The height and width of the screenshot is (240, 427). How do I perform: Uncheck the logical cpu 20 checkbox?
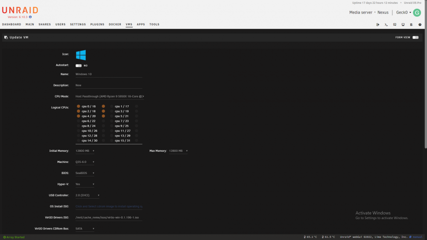point(103,116)
